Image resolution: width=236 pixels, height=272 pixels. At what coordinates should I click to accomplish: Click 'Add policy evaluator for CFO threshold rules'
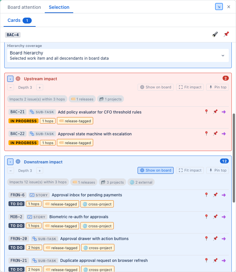(x=100, y=112)
